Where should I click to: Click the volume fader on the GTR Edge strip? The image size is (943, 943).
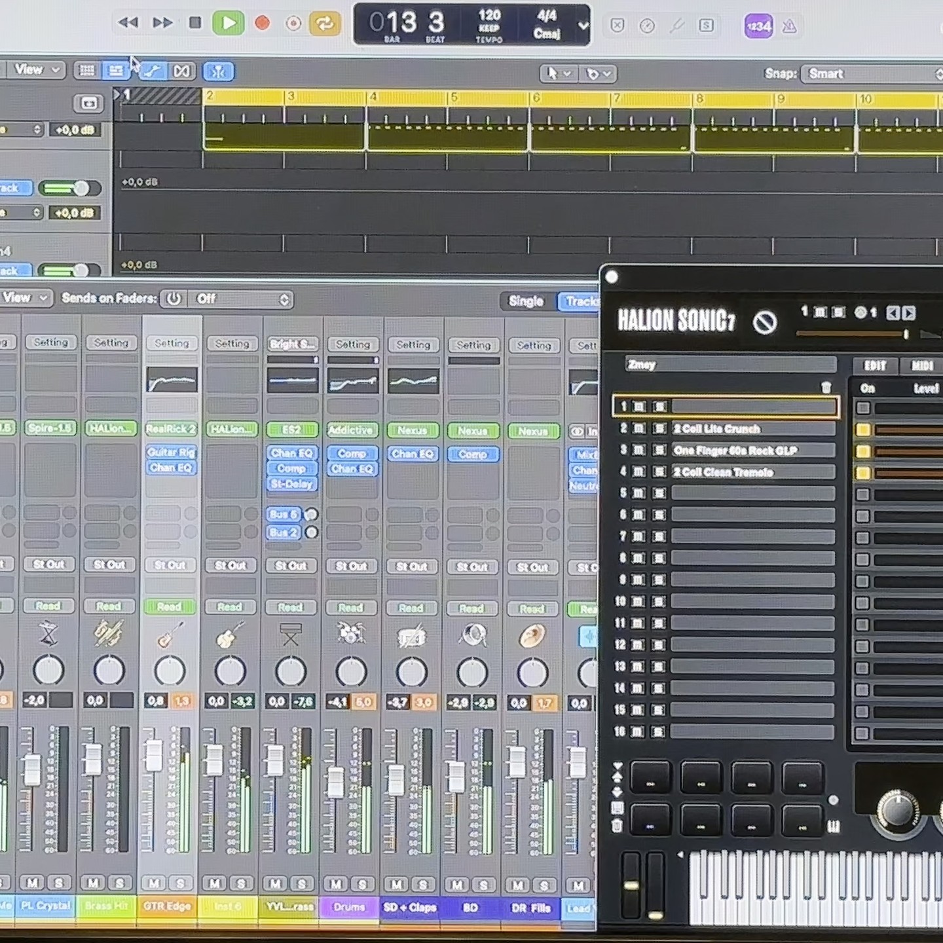point(154,756)
